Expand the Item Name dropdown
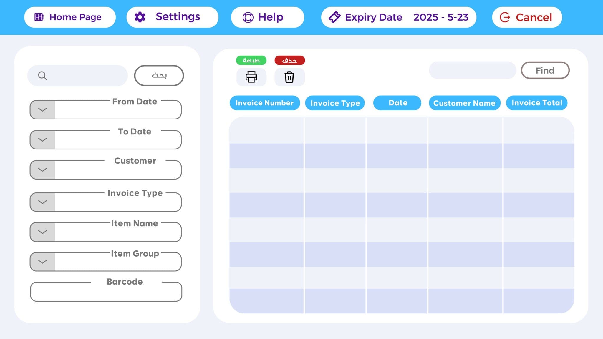603x339 pixels. click(43, 232)
